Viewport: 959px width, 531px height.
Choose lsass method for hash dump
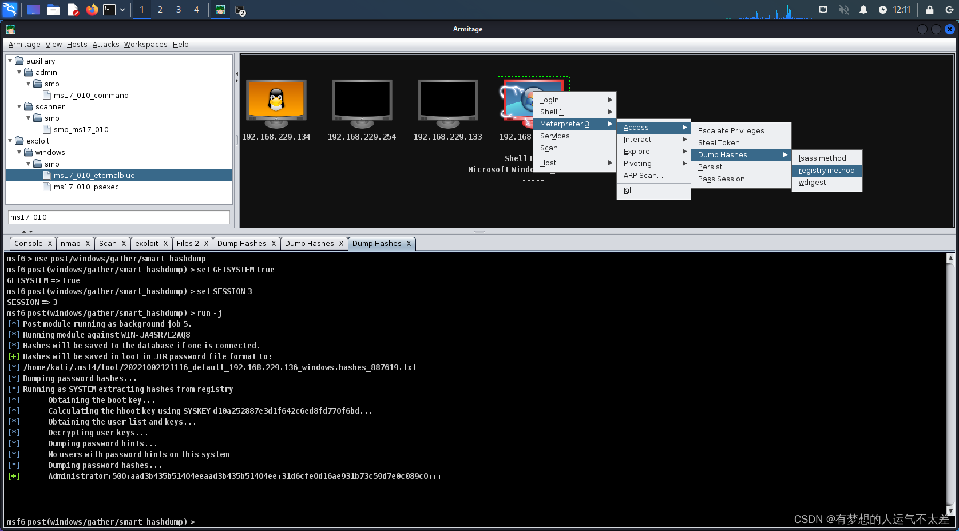click(827, 158)
